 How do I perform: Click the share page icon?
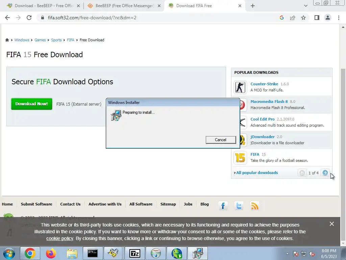[293, 18]
